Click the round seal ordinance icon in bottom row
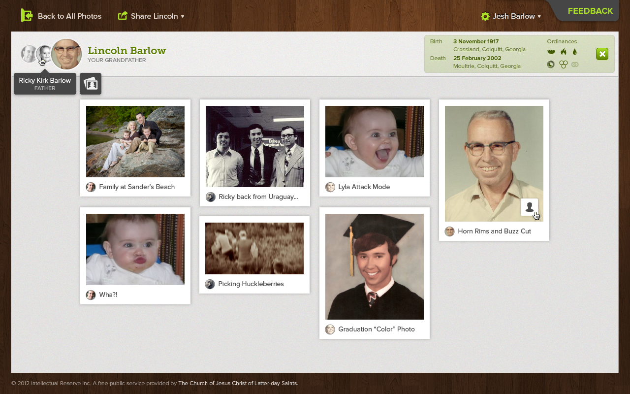 551,65
